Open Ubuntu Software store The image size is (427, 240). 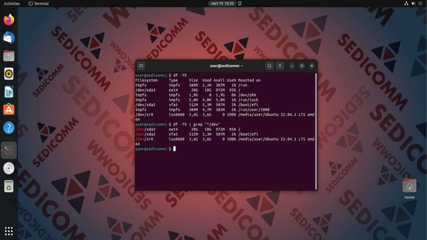9,110
